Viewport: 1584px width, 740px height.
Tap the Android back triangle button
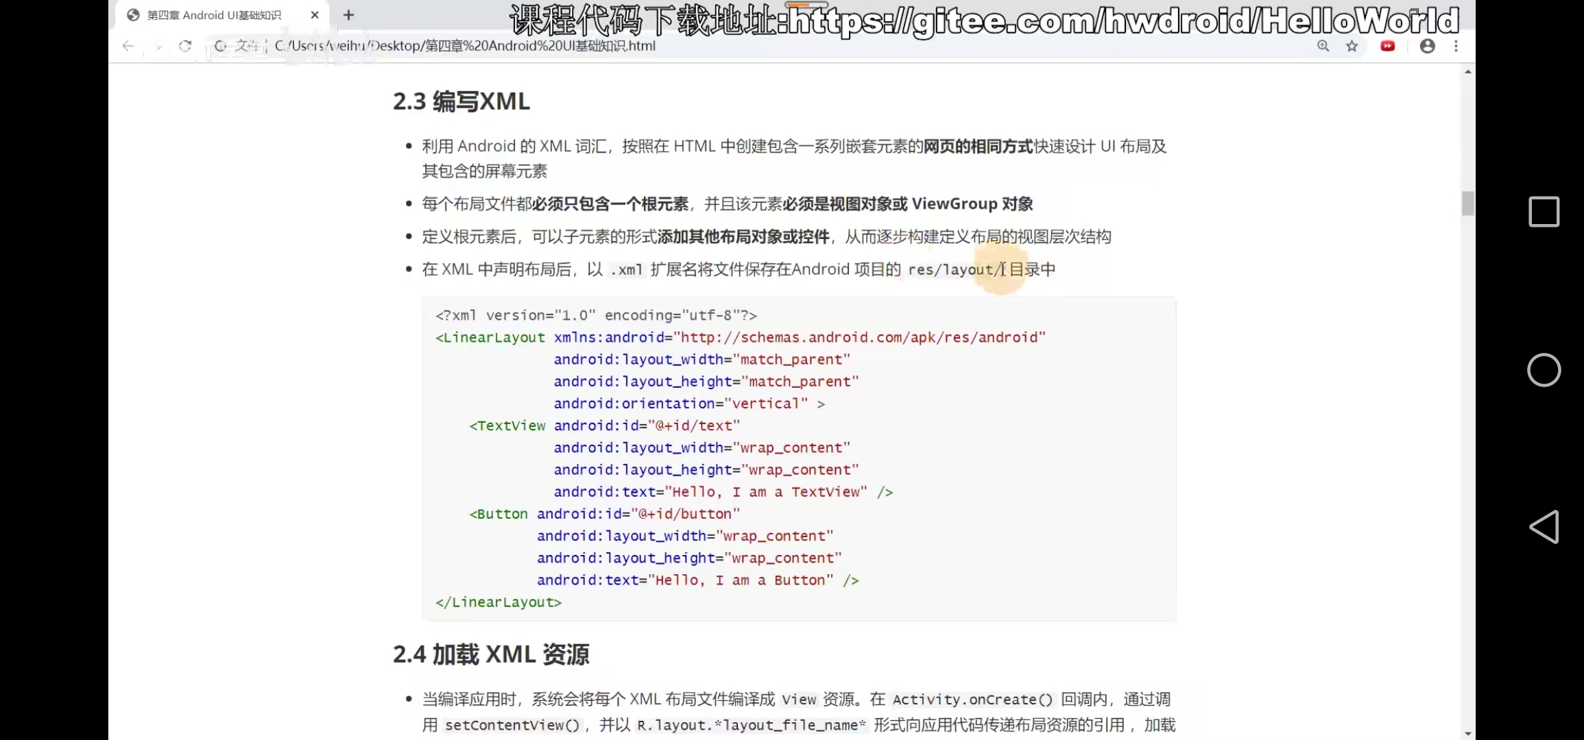coord(1544,527)
